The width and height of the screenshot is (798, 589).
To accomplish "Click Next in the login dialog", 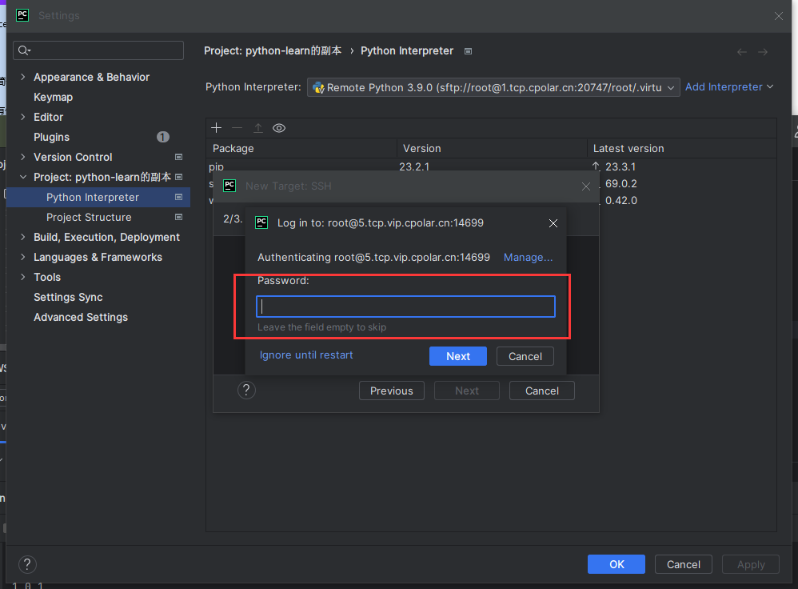I will pos(457,356).
